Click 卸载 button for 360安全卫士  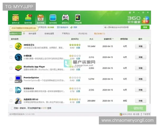coord(140,46)
